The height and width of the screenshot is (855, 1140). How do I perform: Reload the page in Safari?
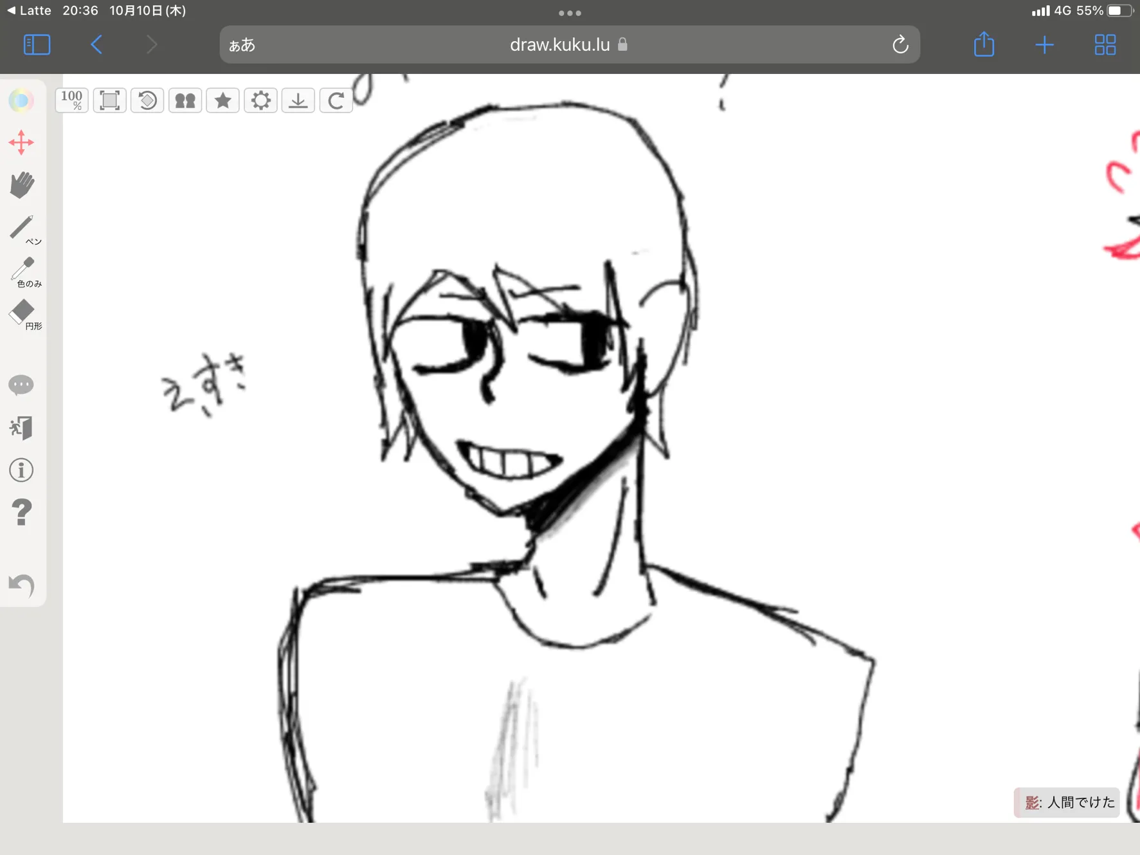click(x=900, y=44)
